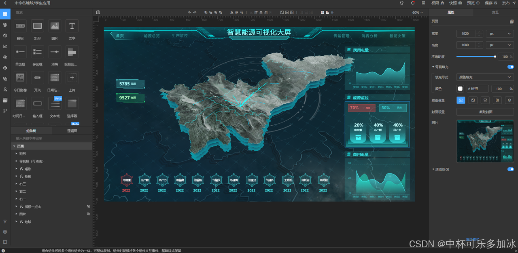Expand the 右三 tree node
518x253 pixels.
[x=16, y=184]
